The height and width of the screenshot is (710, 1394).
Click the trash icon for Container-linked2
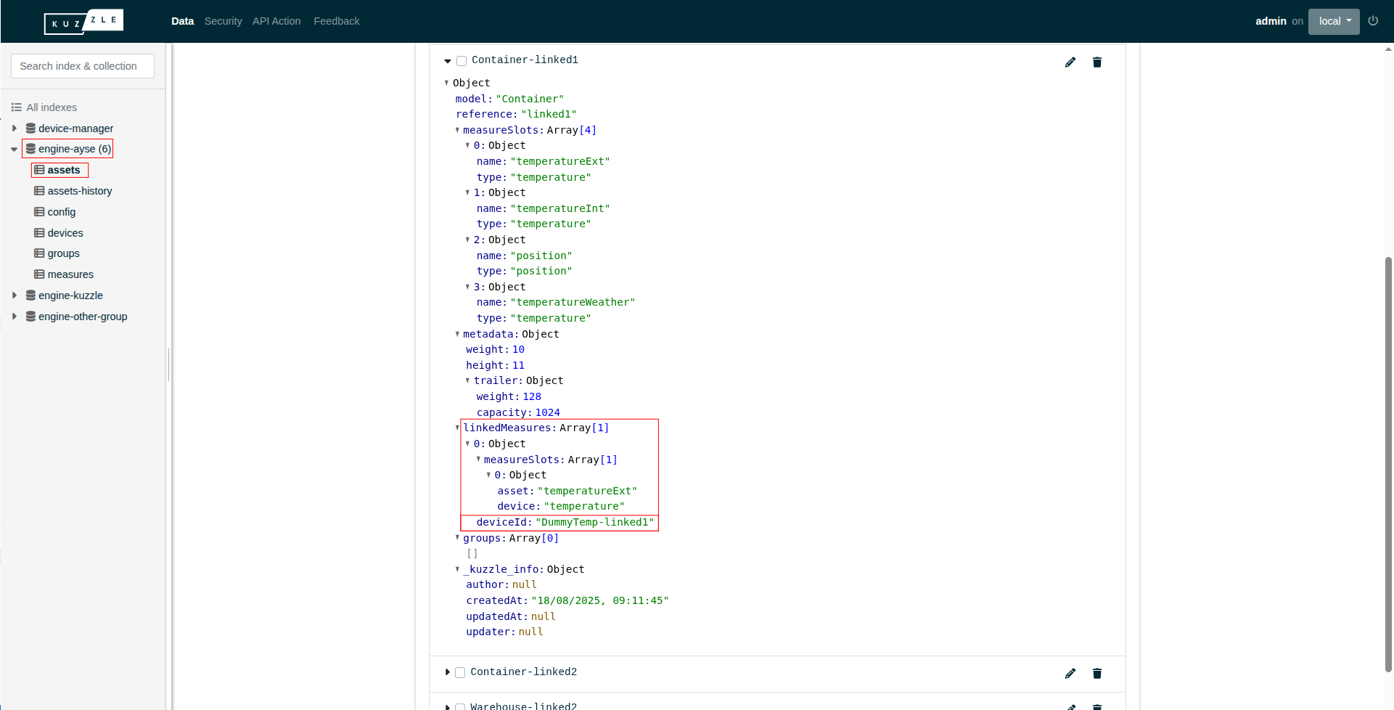point(1096,674)
